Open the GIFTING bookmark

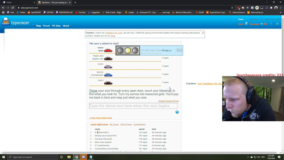click(48, 12)
